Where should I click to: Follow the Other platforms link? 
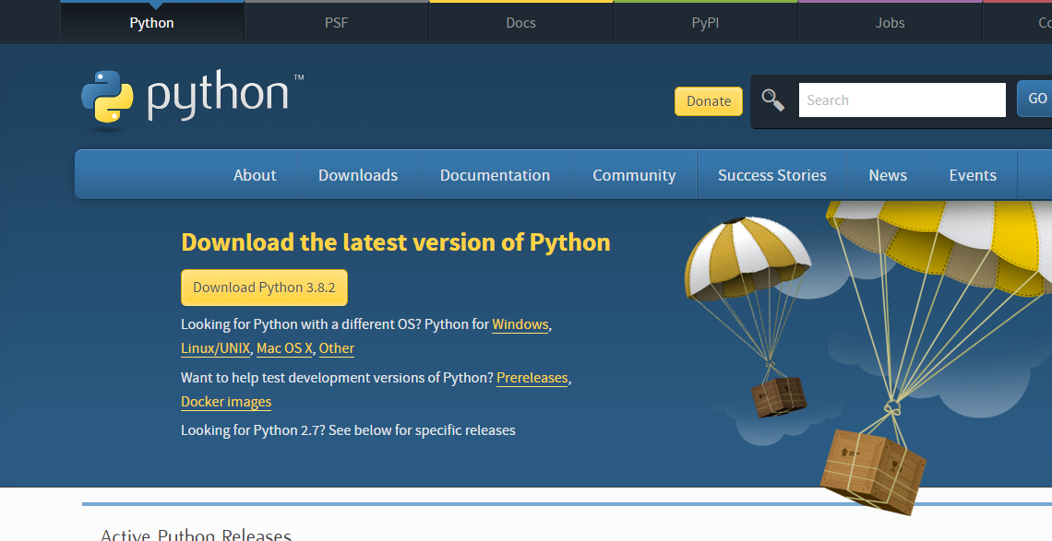[336, 348]
